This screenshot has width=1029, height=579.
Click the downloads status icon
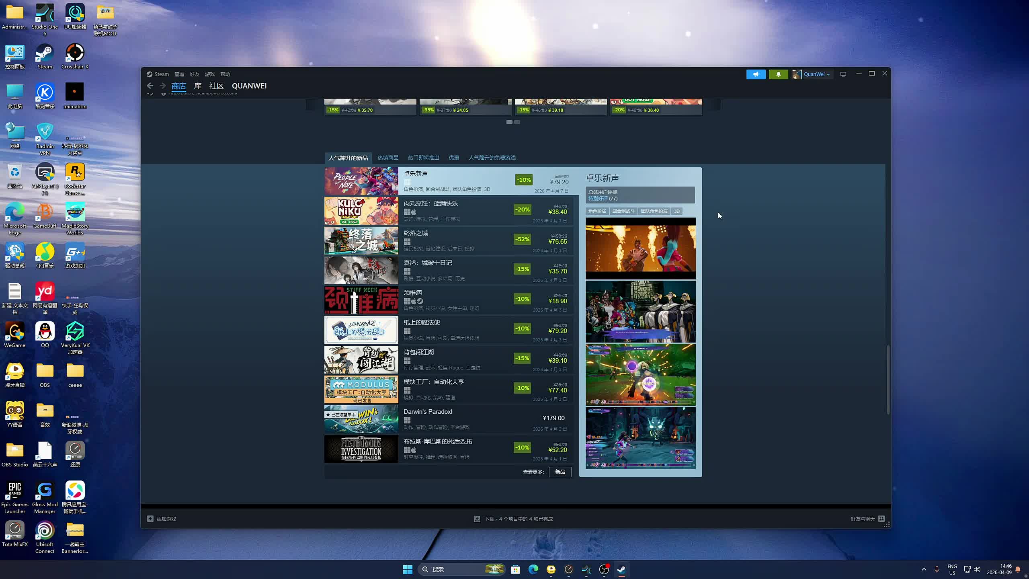coord(477,519)
